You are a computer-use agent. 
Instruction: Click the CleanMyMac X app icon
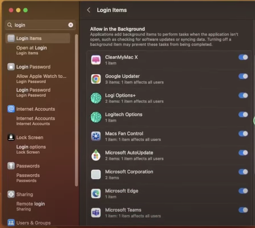(96, 60)
